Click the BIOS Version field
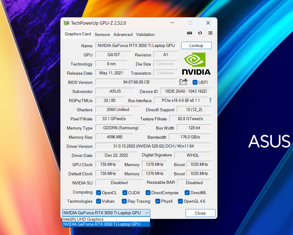Viewport: 293px width, 235px height. click(136, 82)
